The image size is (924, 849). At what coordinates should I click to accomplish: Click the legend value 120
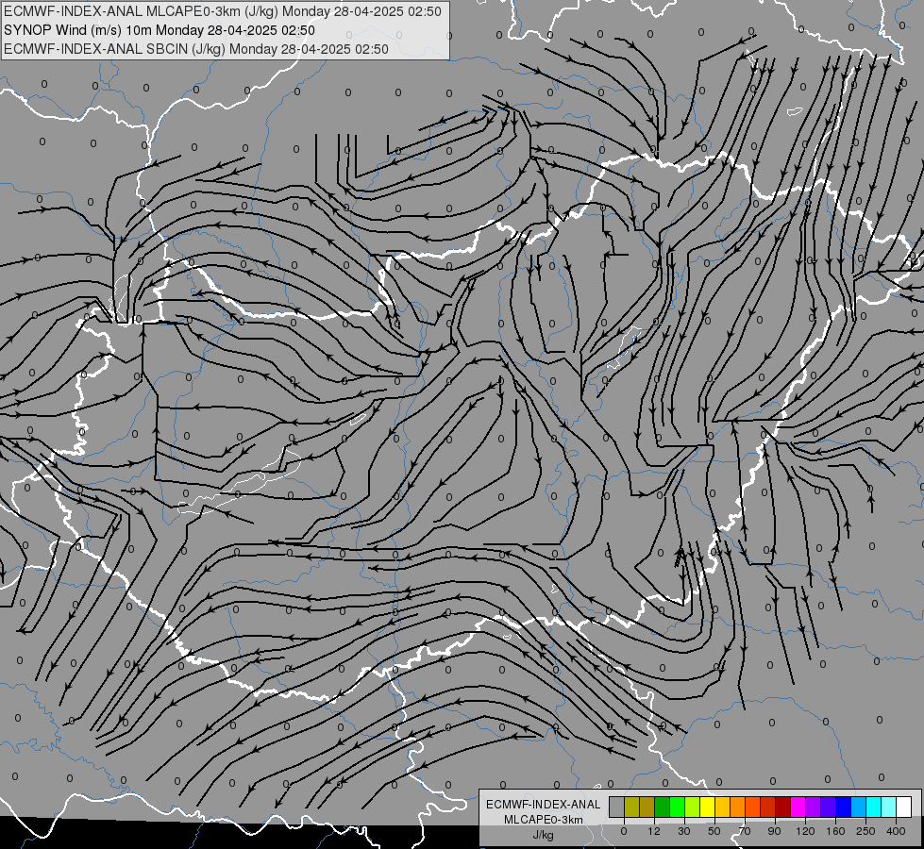(805, 831)
